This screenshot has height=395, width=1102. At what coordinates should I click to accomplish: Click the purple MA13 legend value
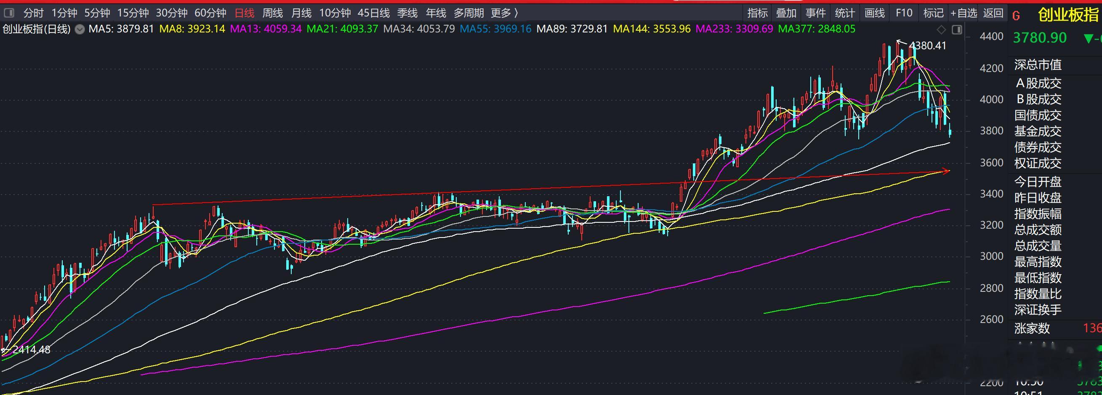[x=266, y=29]
